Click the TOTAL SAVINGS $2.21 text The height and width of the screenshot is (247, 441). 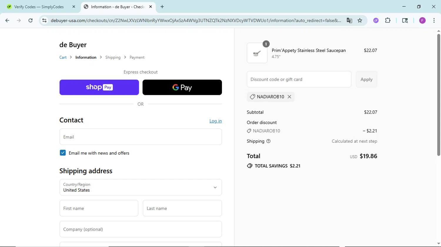point(278,166)
